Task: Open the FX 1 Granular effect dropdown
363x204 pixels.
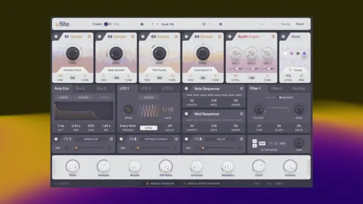Action: pos(91,139)
